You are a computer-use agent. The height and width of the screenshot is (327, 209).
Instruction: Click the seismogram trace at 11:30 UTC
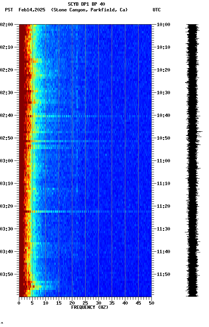[x=192, y=229]
